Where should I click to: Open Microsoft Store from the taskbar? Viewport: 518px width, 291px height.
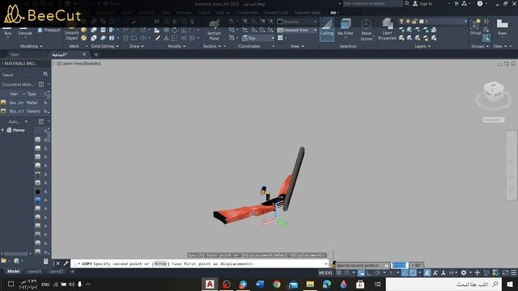[360, 284]
